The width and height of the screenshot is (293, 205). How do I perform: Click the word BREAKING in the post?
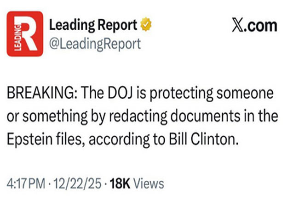coord(40,95)
